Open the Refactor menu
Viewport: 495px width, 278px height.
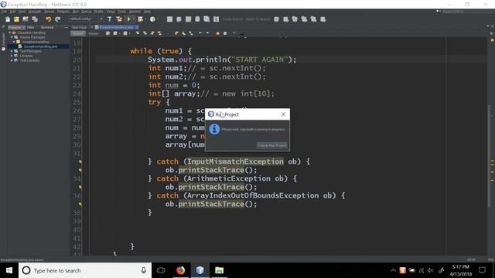point(63,12)
